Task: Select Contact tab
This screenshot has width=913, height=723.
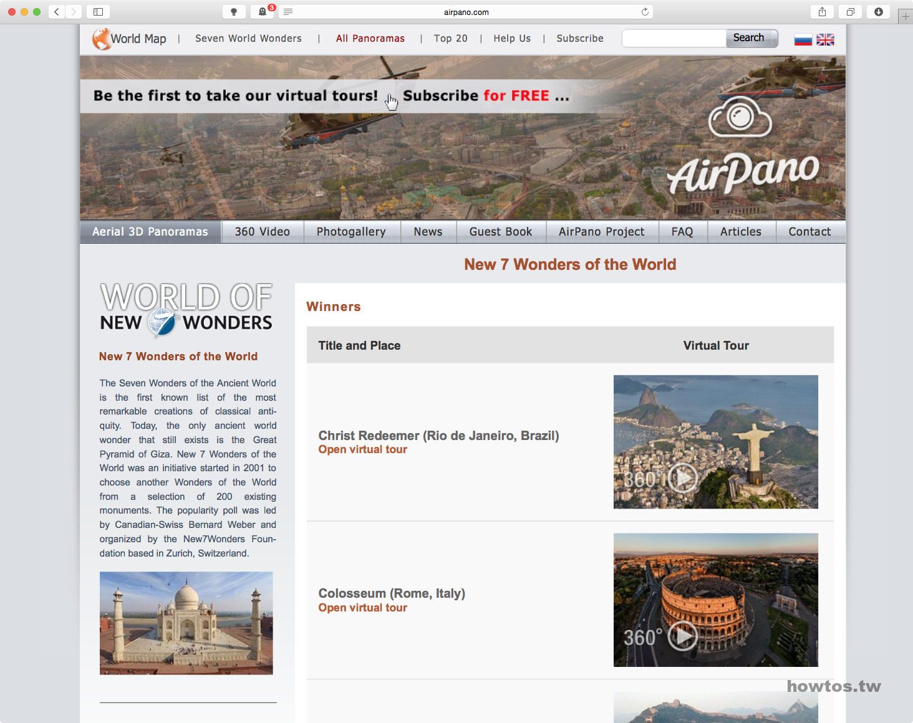Action: pos(810,232)
